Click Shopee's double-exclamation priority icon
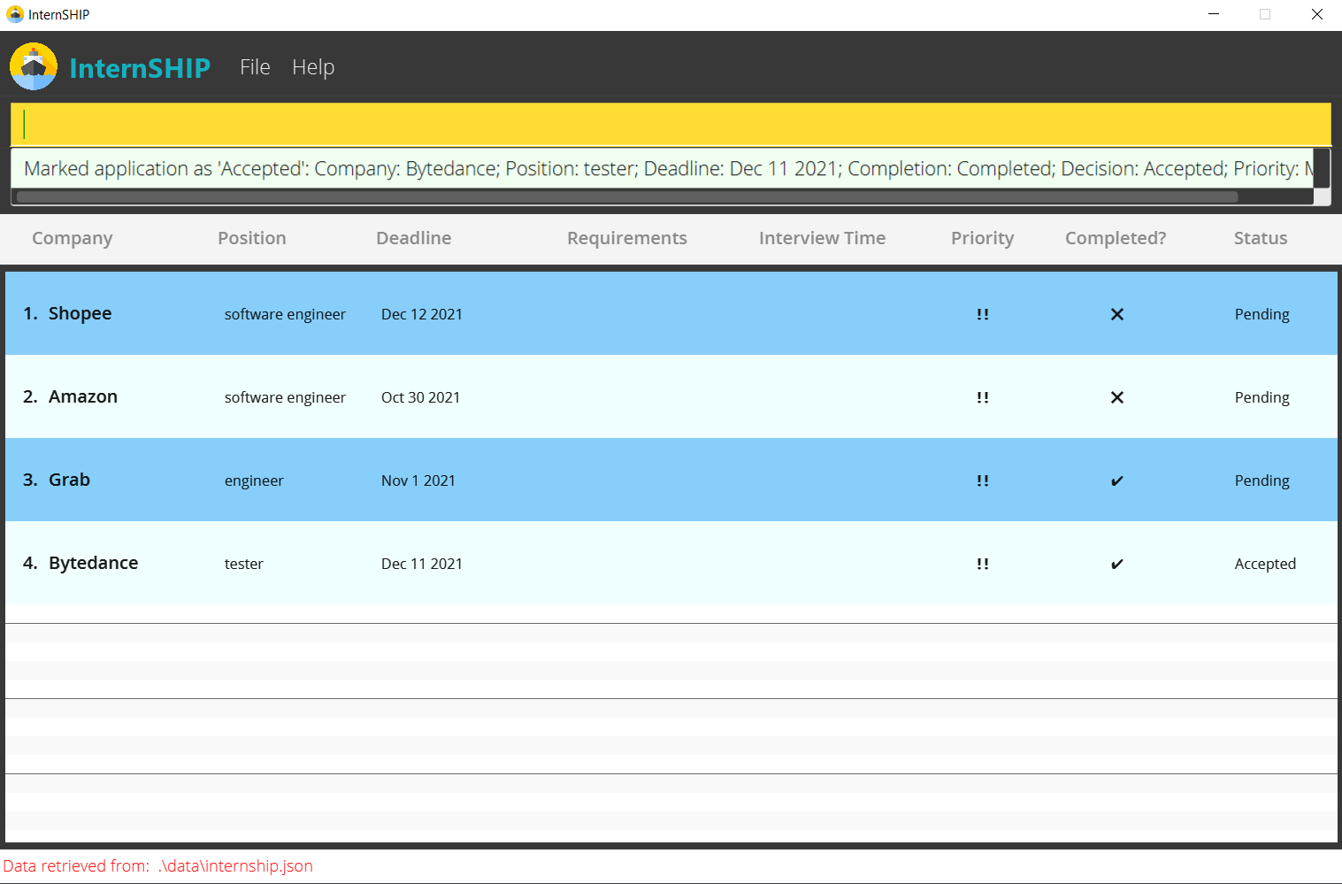This screenshot has height=884, width=1342. tap(983, 314)
